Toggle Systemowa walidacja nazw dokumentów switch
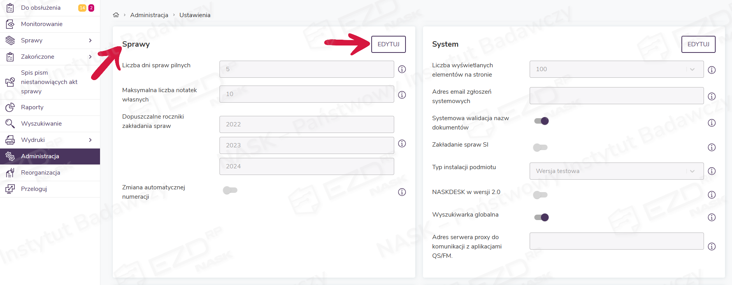The height and width of the screenshot is (285, 732). point(541,121)
